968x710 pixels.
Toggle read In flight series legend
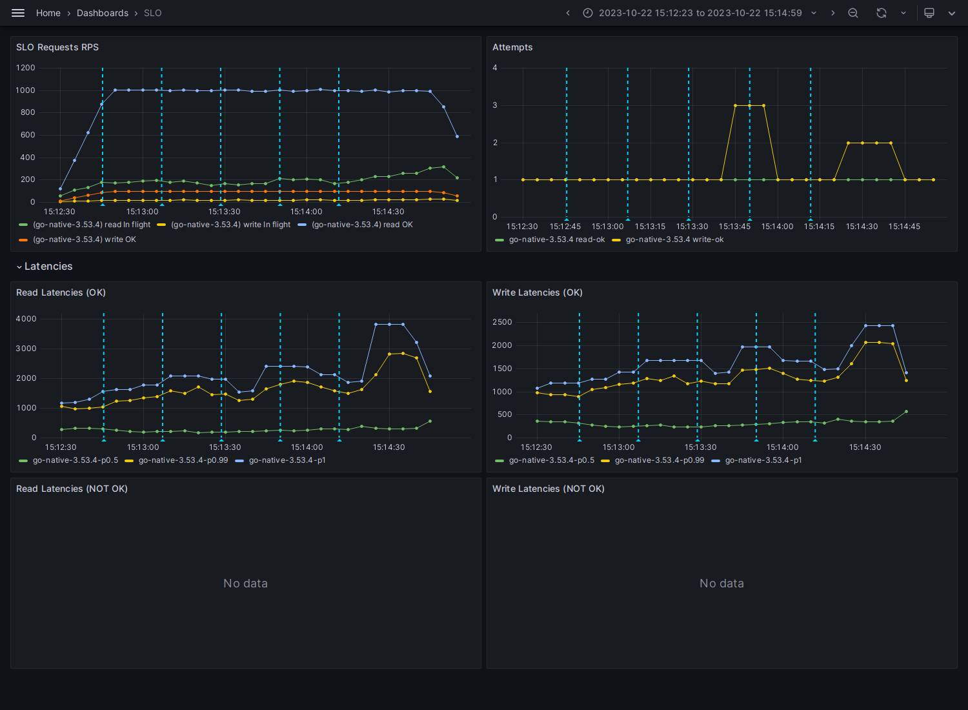click(92, 225)
